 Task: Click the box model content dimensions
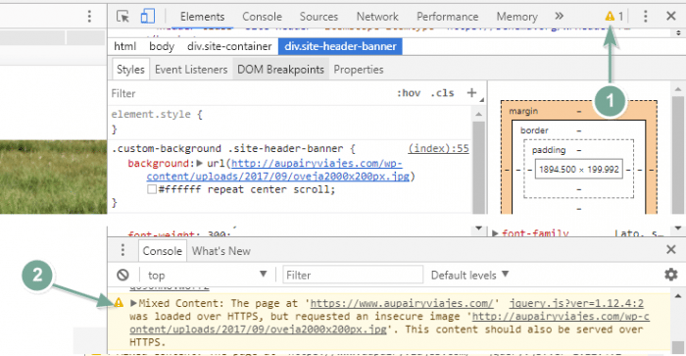click(x=579, y=170)
